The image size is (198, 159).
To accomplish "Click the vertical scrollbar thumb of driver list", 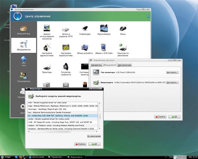I will pyautogui.click(x=100, y=115).
